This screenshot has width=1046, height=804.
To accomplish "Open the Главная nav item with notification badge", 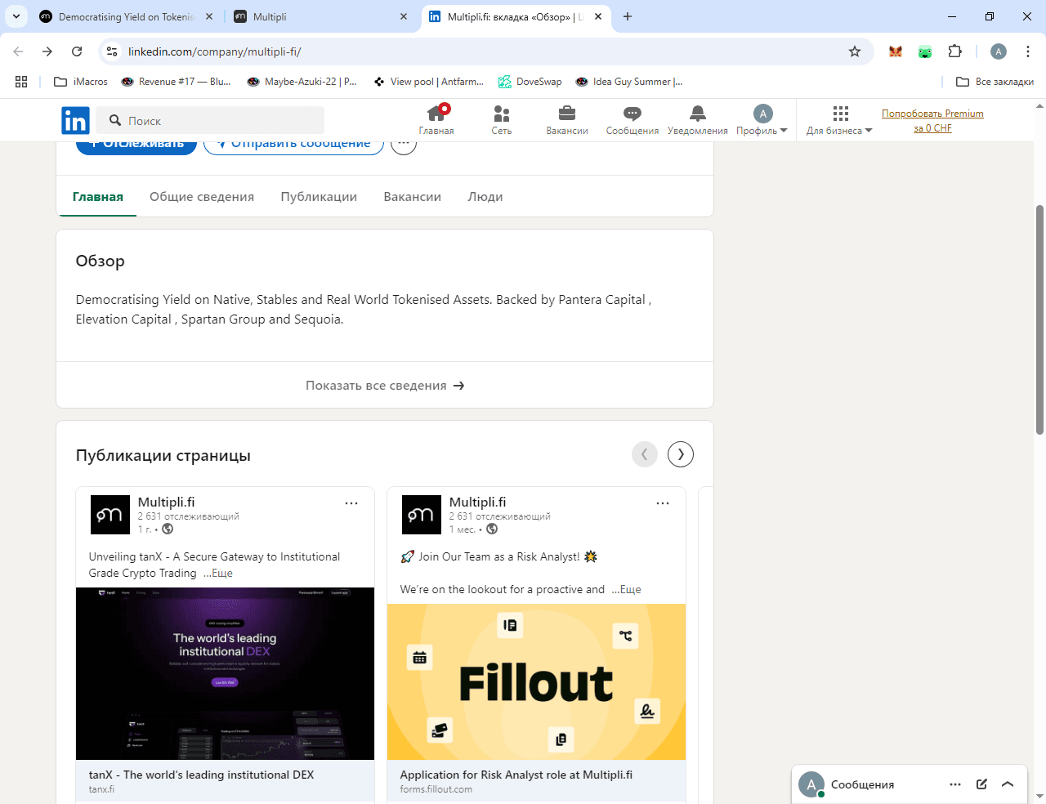I will coord(436,120).
